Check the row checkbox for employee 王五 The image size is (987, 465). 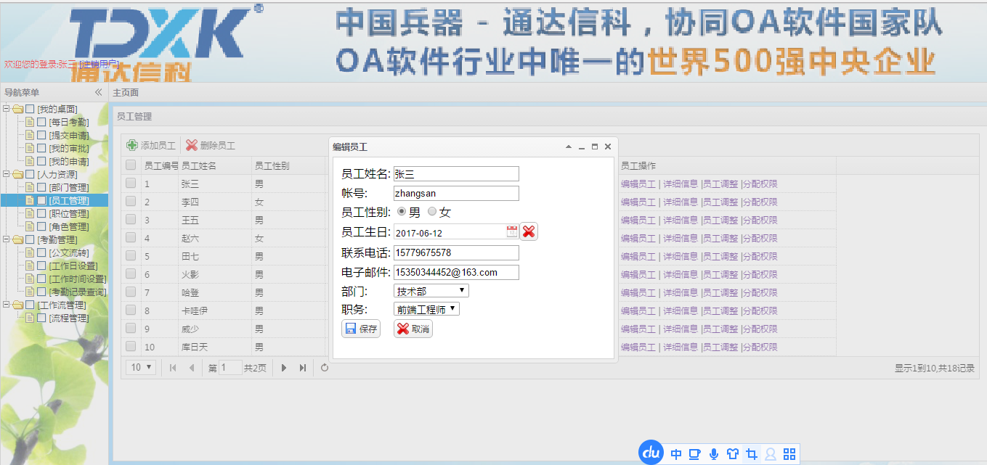click(131, 220)
